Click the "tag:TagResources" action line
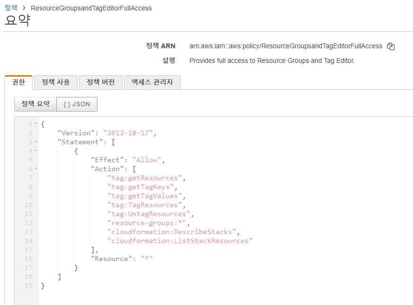Image resolution: width=413 pixels, height=305 pixels. pos(145,205)
